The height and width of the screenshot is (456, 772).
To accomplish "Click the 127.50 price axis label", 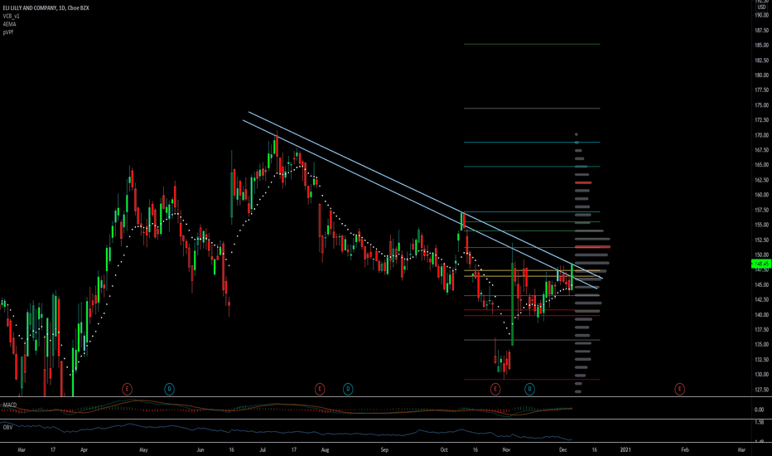I will tap(761, 390).
